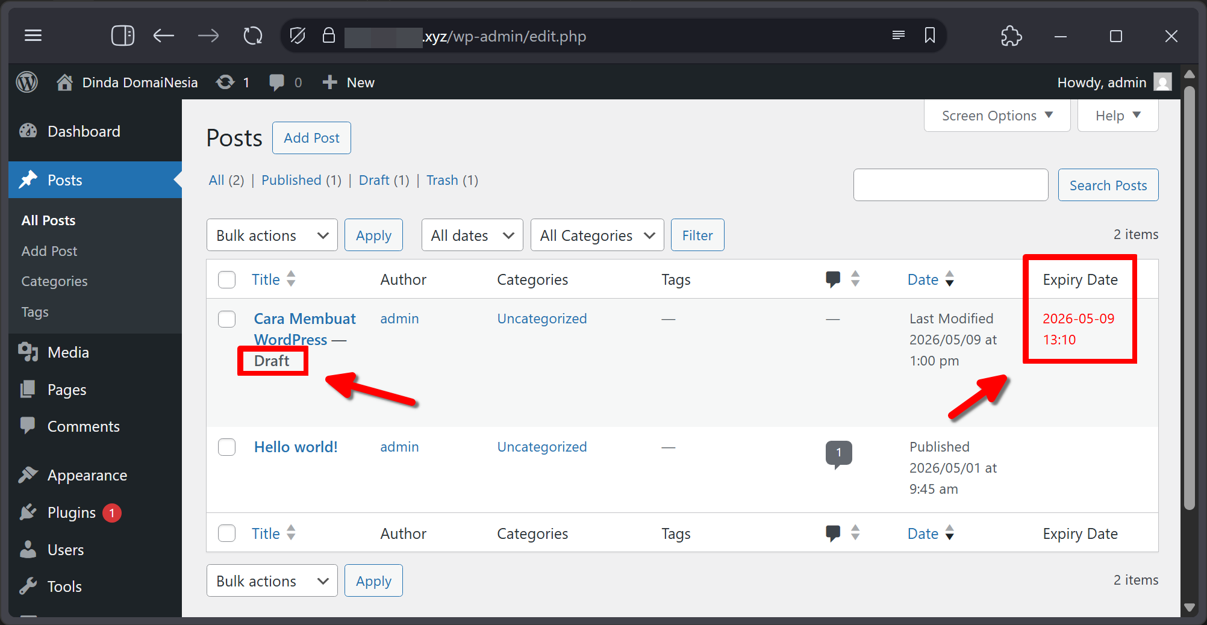Open reader view icon in address bar

click(x=899, y=36)
